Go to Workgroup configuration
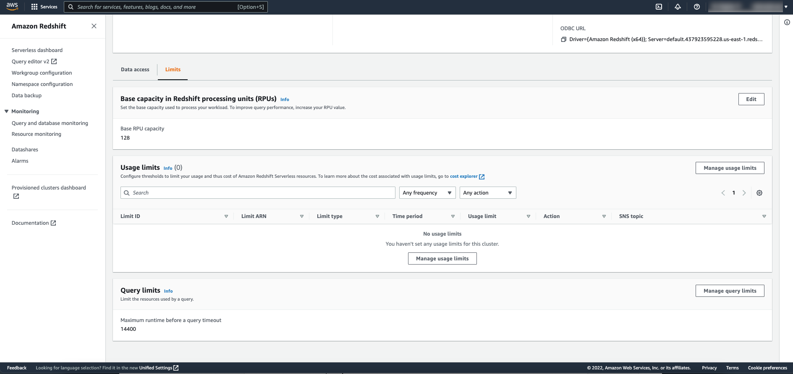The width and height of the screenshot is (793, 374). (42, 73)
